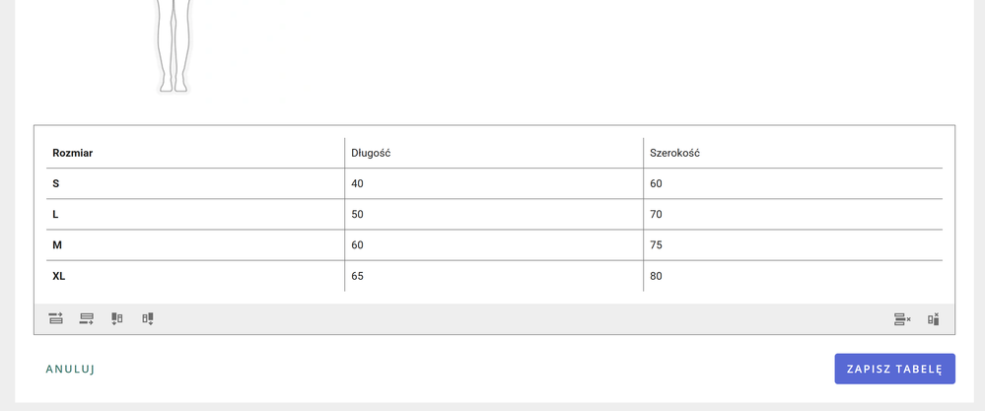985x411 pixels.
Task: Click the insert row below icon
Action: point(87,318)
